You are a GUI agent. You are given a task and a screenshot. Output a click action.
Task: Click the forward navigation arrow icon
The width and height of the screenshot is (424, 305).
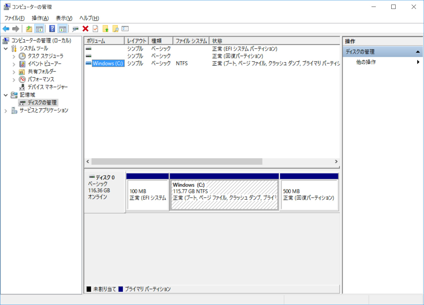pyautogui.click(x=15, y=28)
